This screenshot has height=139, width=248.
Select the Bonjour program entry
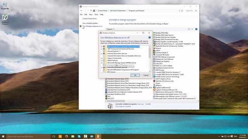tap(157, 48)
